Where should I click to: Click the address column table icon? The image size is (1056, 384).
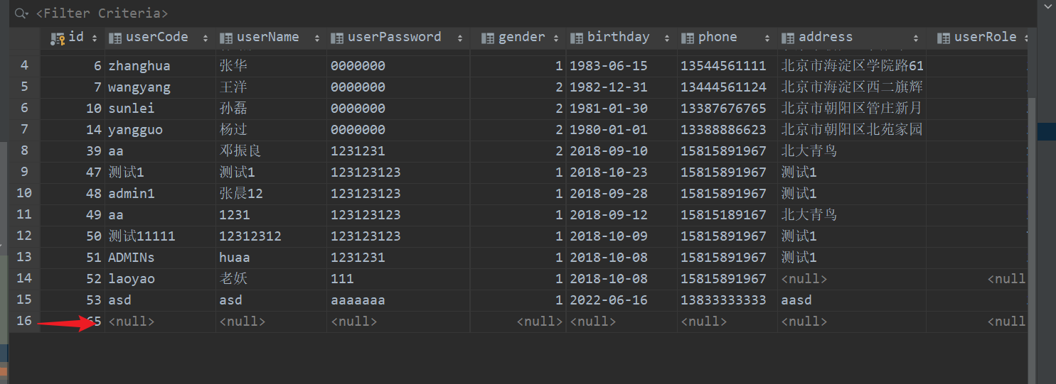click(x=788, y=38)
